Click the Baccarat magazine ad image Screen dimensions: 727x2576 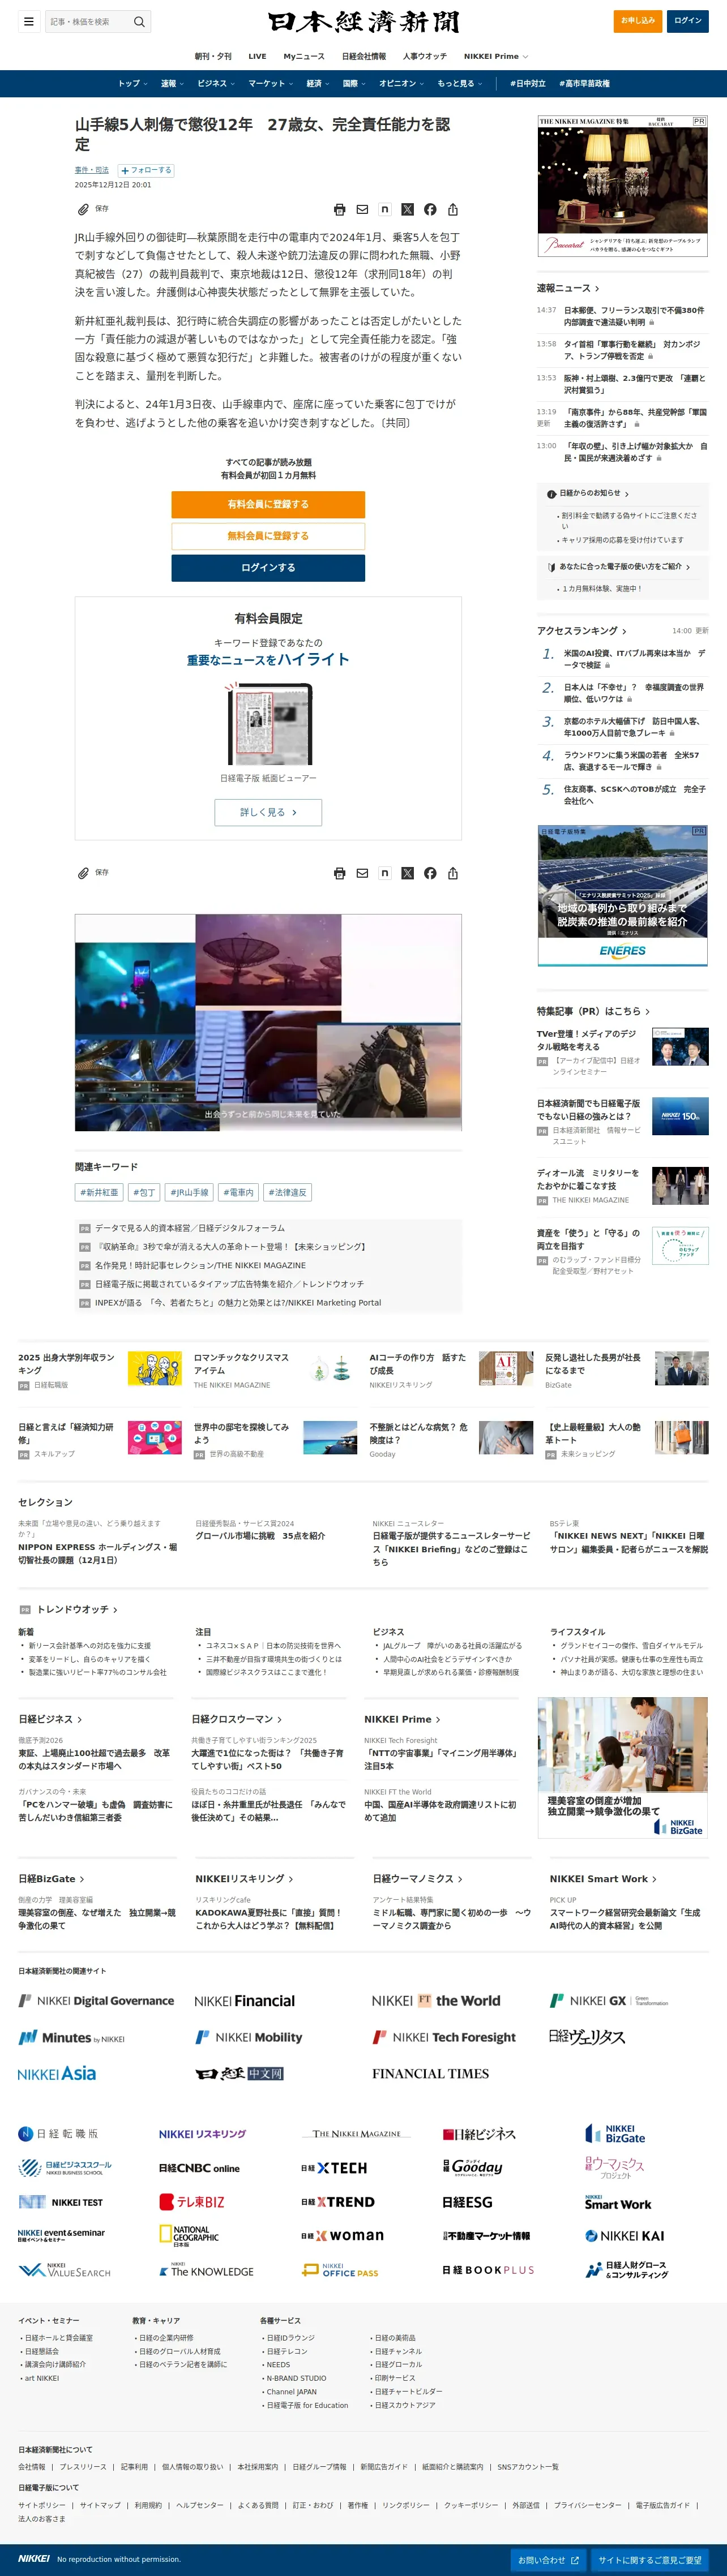coord(622,186)
